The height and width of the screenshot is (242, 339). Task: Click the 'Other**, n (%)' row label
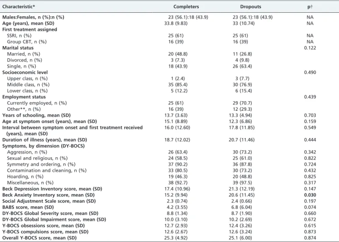pyautogui.click(x=24, y=109)
